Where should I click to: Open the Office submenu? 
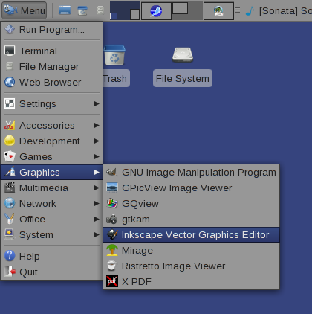tap(52, 219)
